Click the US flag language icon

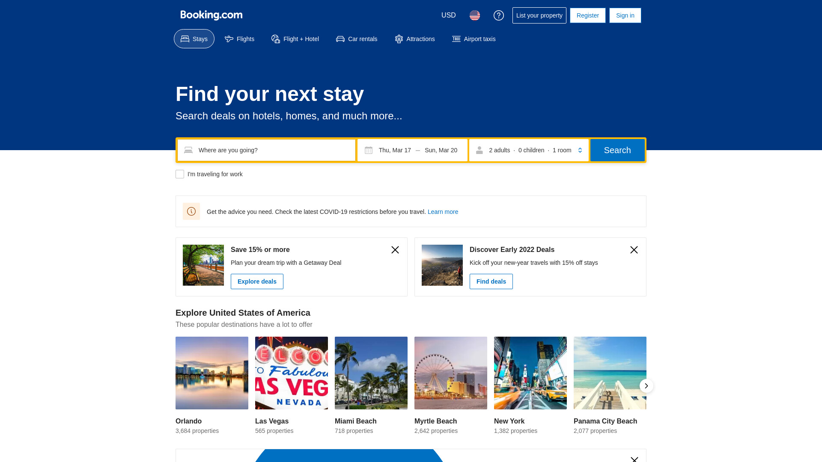pyautogui.click(x=475, y=15)
